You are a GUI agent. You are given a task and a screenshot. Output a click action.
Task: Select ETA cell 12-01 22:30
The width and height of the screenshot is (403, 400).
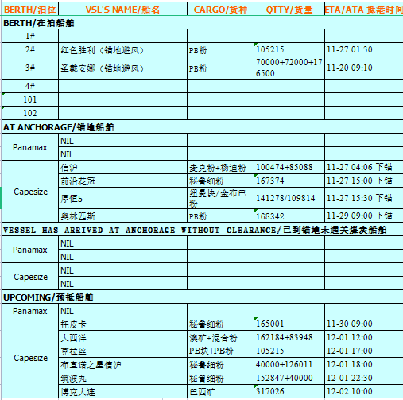point(364,378)
